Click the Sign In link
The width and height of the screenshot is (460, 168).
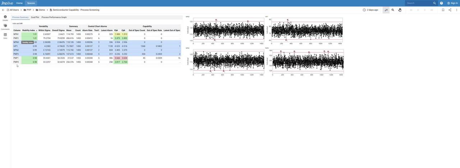pyautogui.click(x=452, y=3)
